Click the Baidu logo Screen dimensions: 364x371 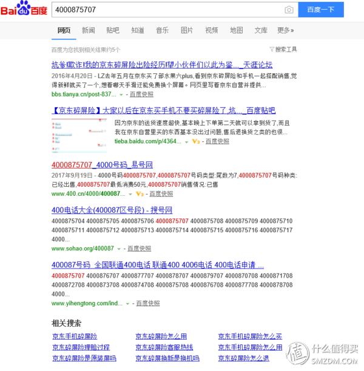click(24, 8)
